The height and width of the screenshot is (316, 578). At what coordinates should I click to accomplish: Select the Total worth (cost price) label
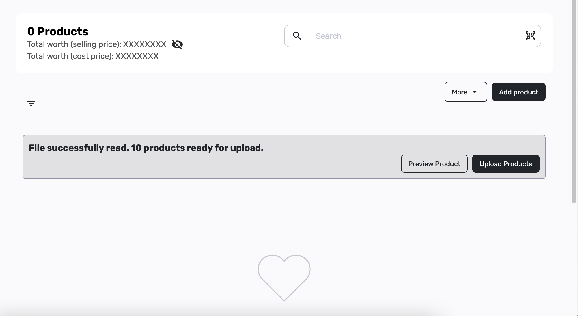pyautogui.click(x=70, y=56)
